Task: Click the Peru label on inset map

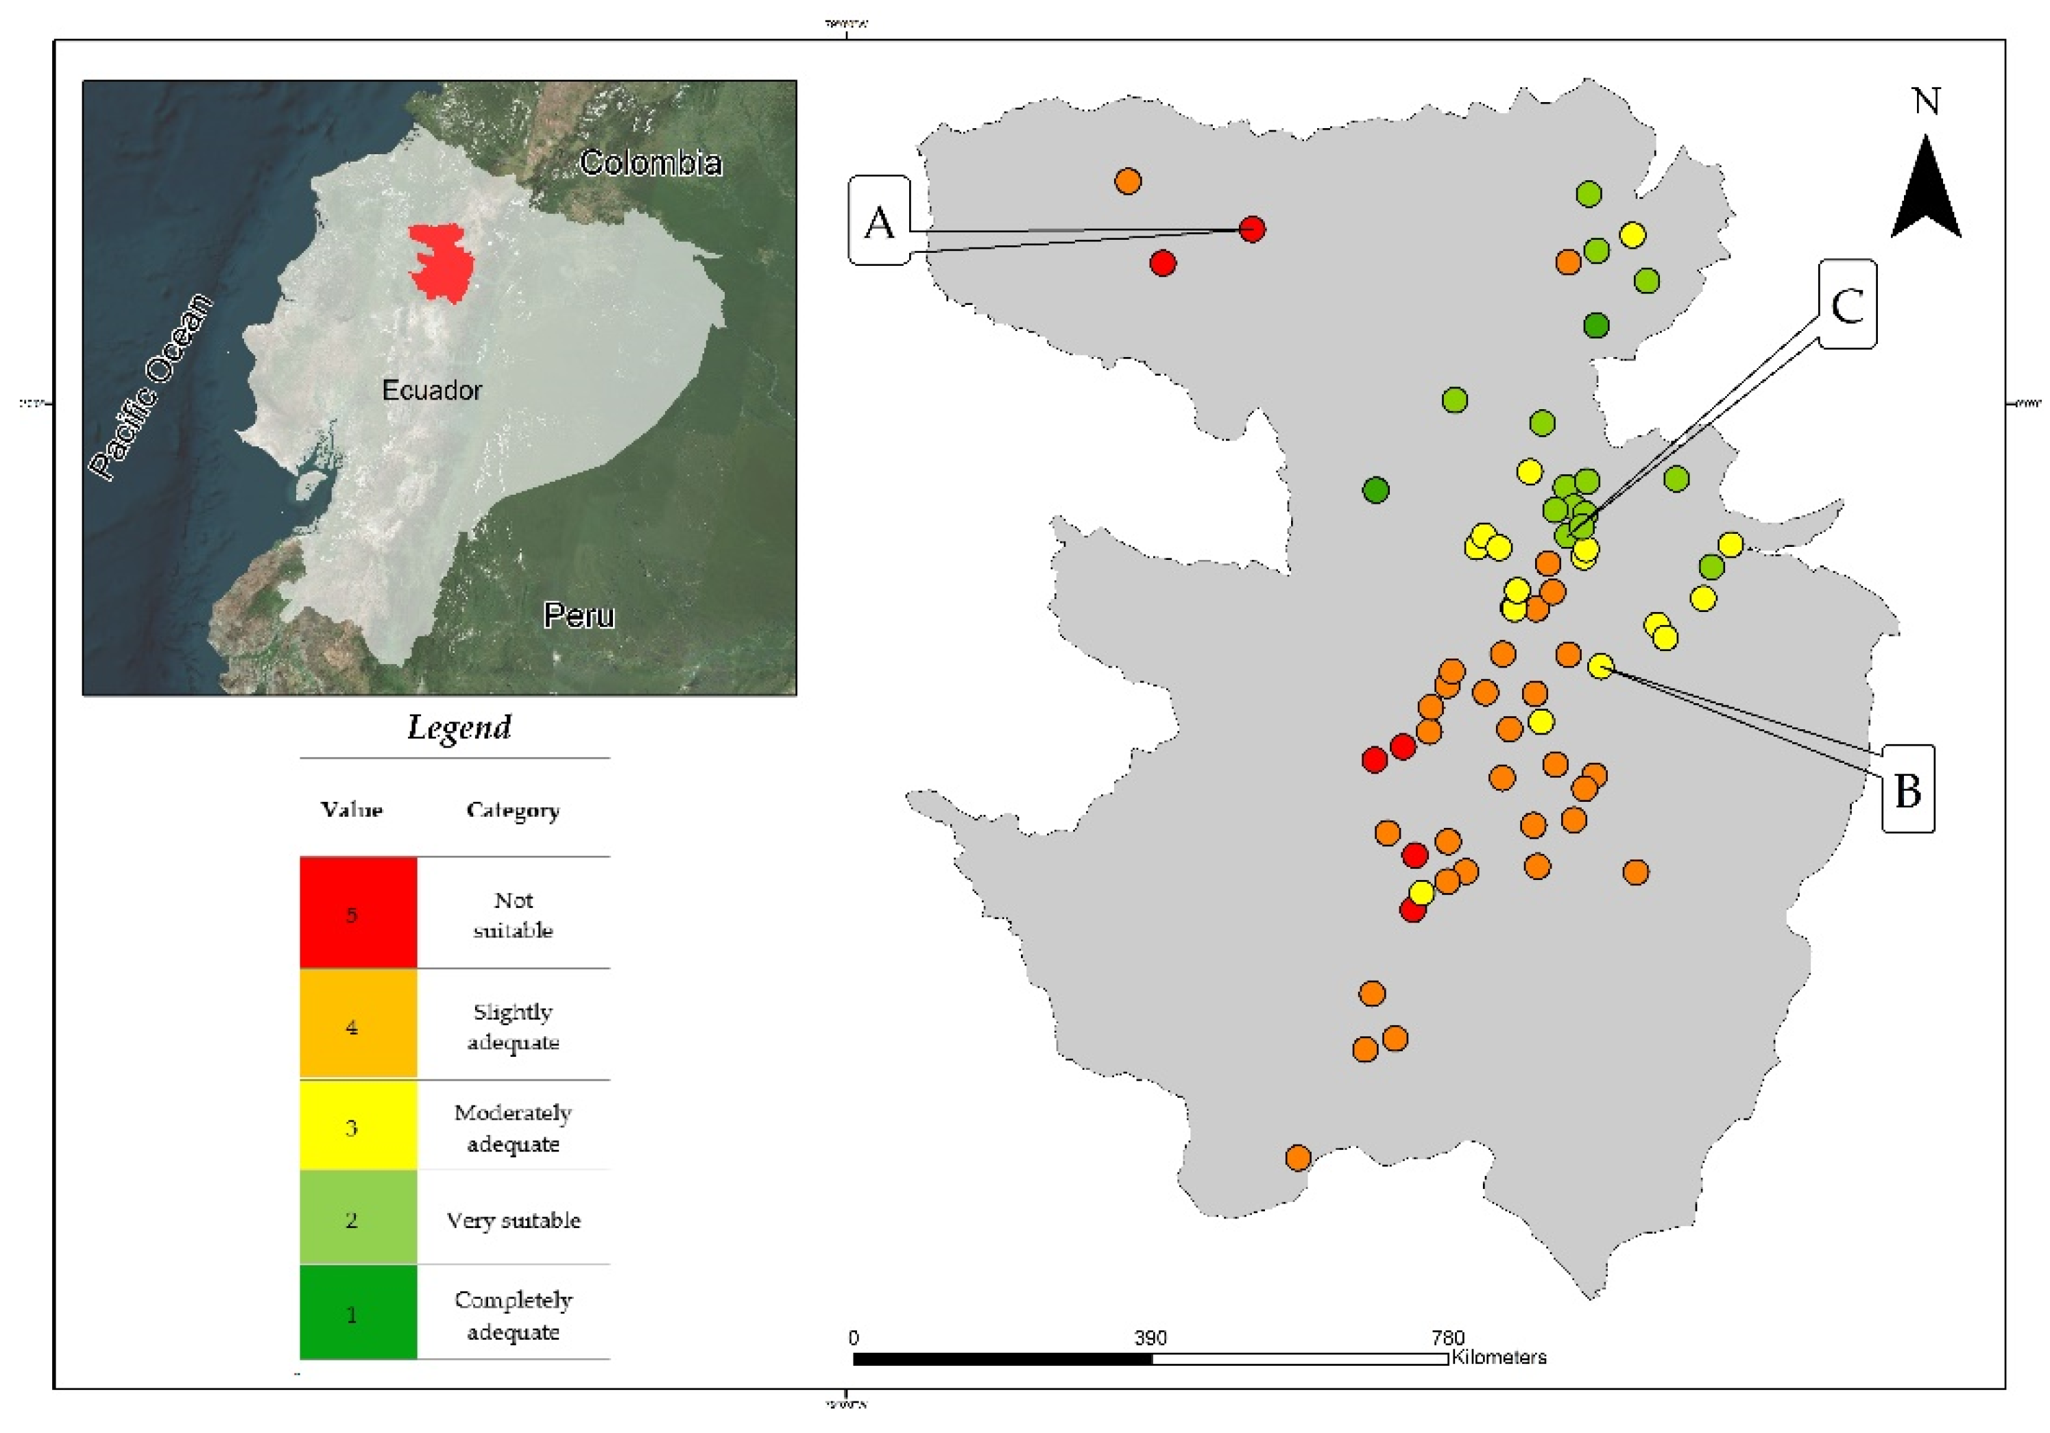Action: (579, 615)
